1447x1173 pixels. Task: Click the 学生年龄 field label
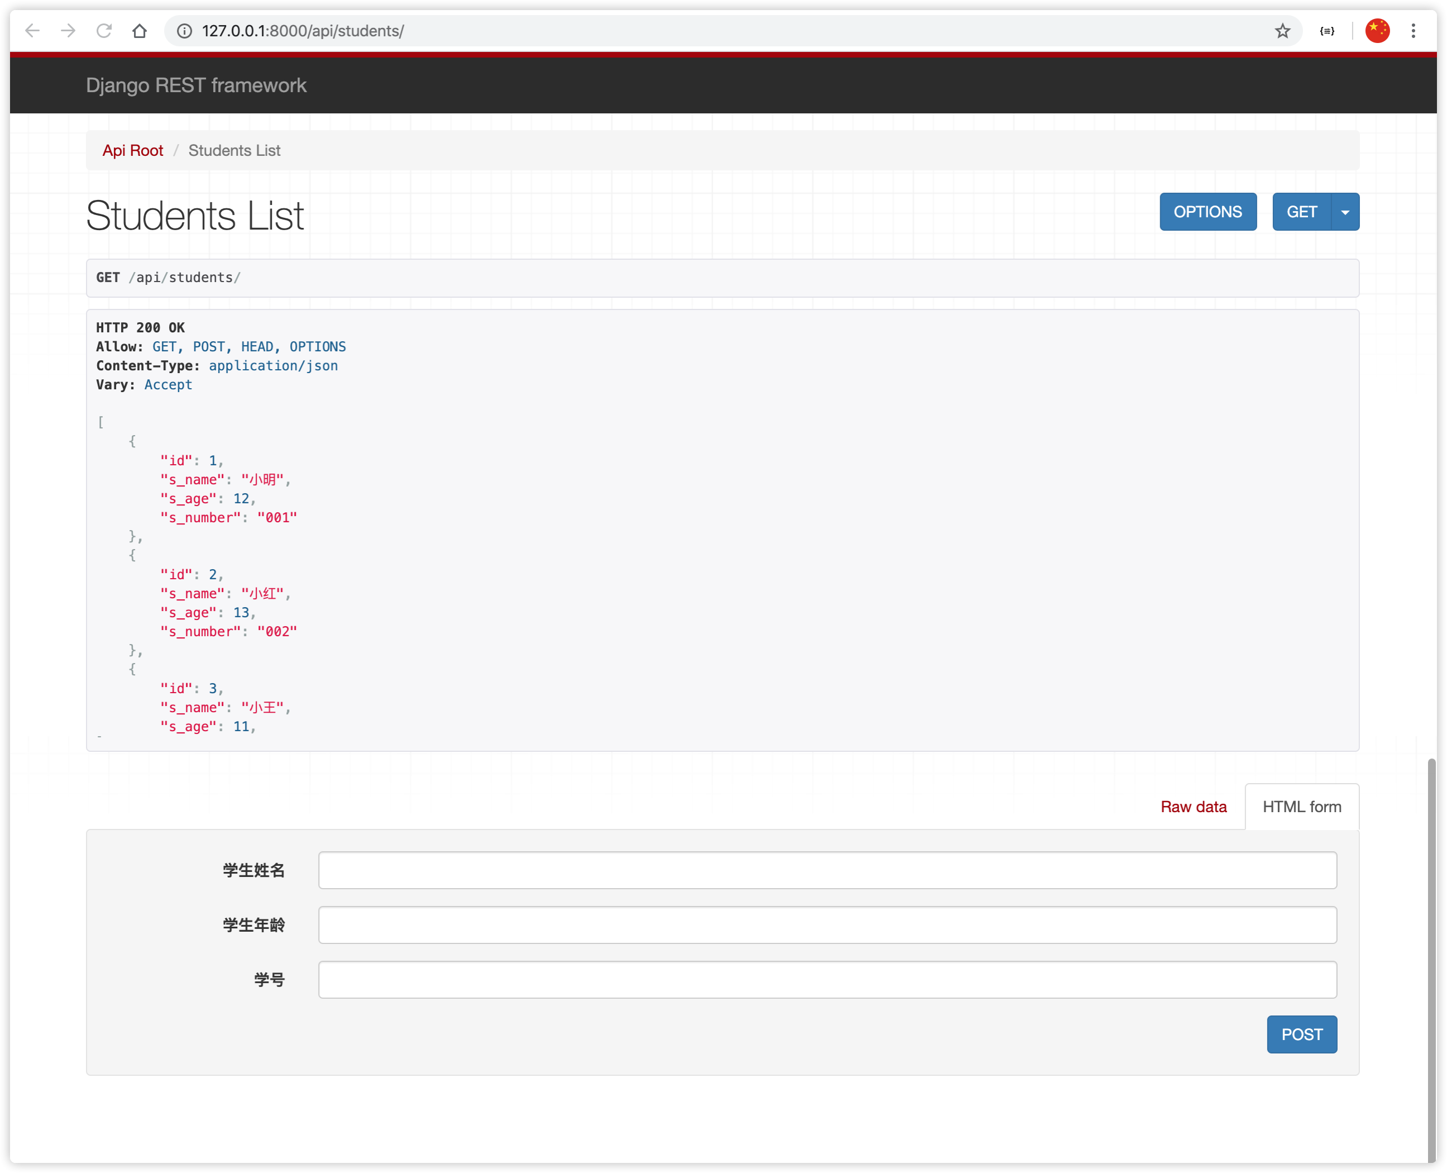coord(254,925)
